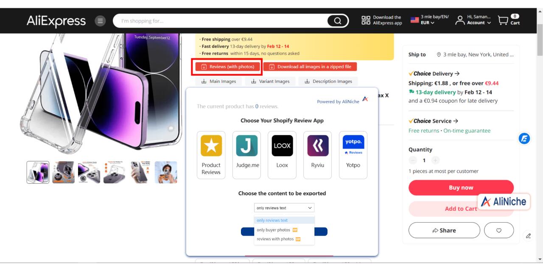Click the Powered by AliNiche link

338,102
